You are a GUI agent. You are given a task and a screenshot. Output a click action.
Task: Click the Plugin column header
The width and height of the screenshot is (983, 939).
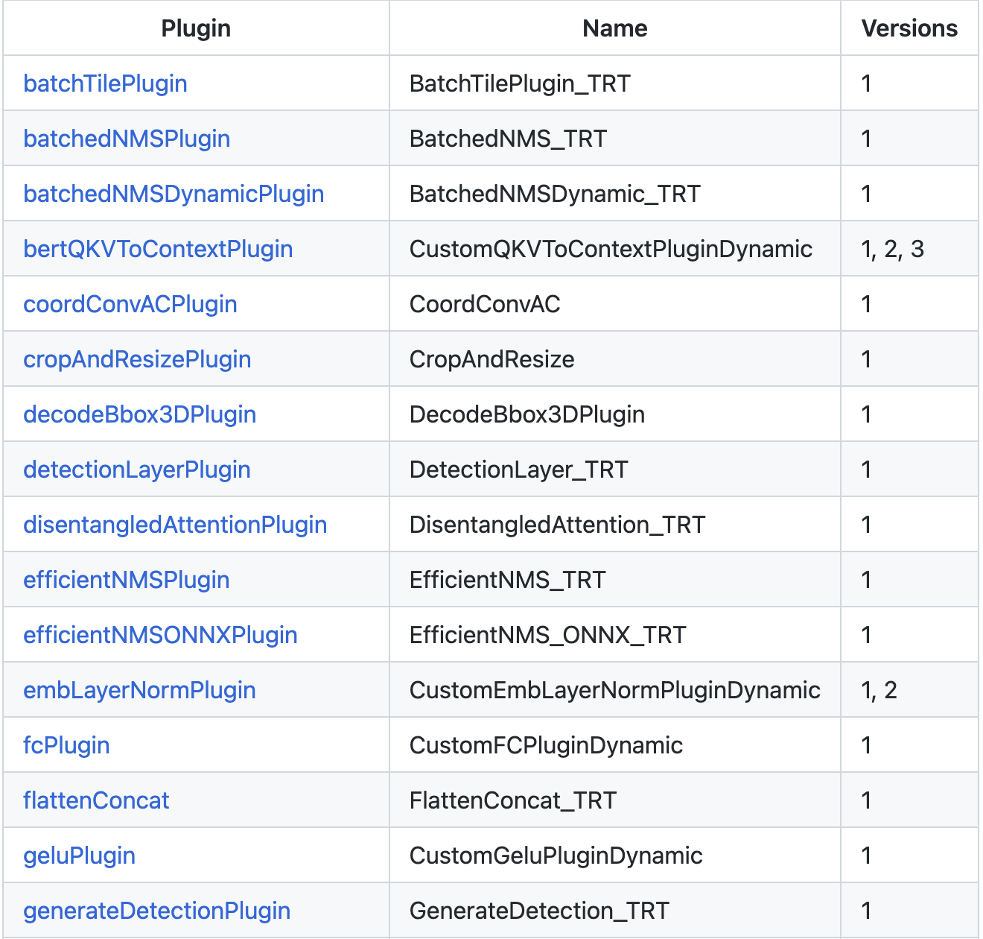pyautogui.click(x=196, y=28)
